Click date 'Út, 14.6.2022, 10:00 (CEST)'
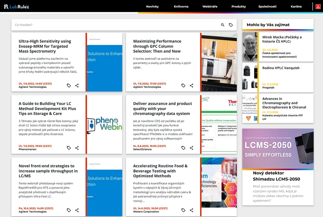 (150, 208)
